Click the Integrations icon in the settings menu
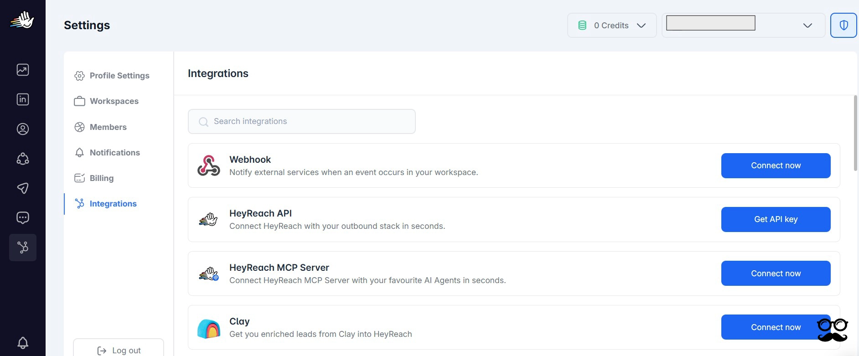The image size is (859, 356). (x=79, y=204)
